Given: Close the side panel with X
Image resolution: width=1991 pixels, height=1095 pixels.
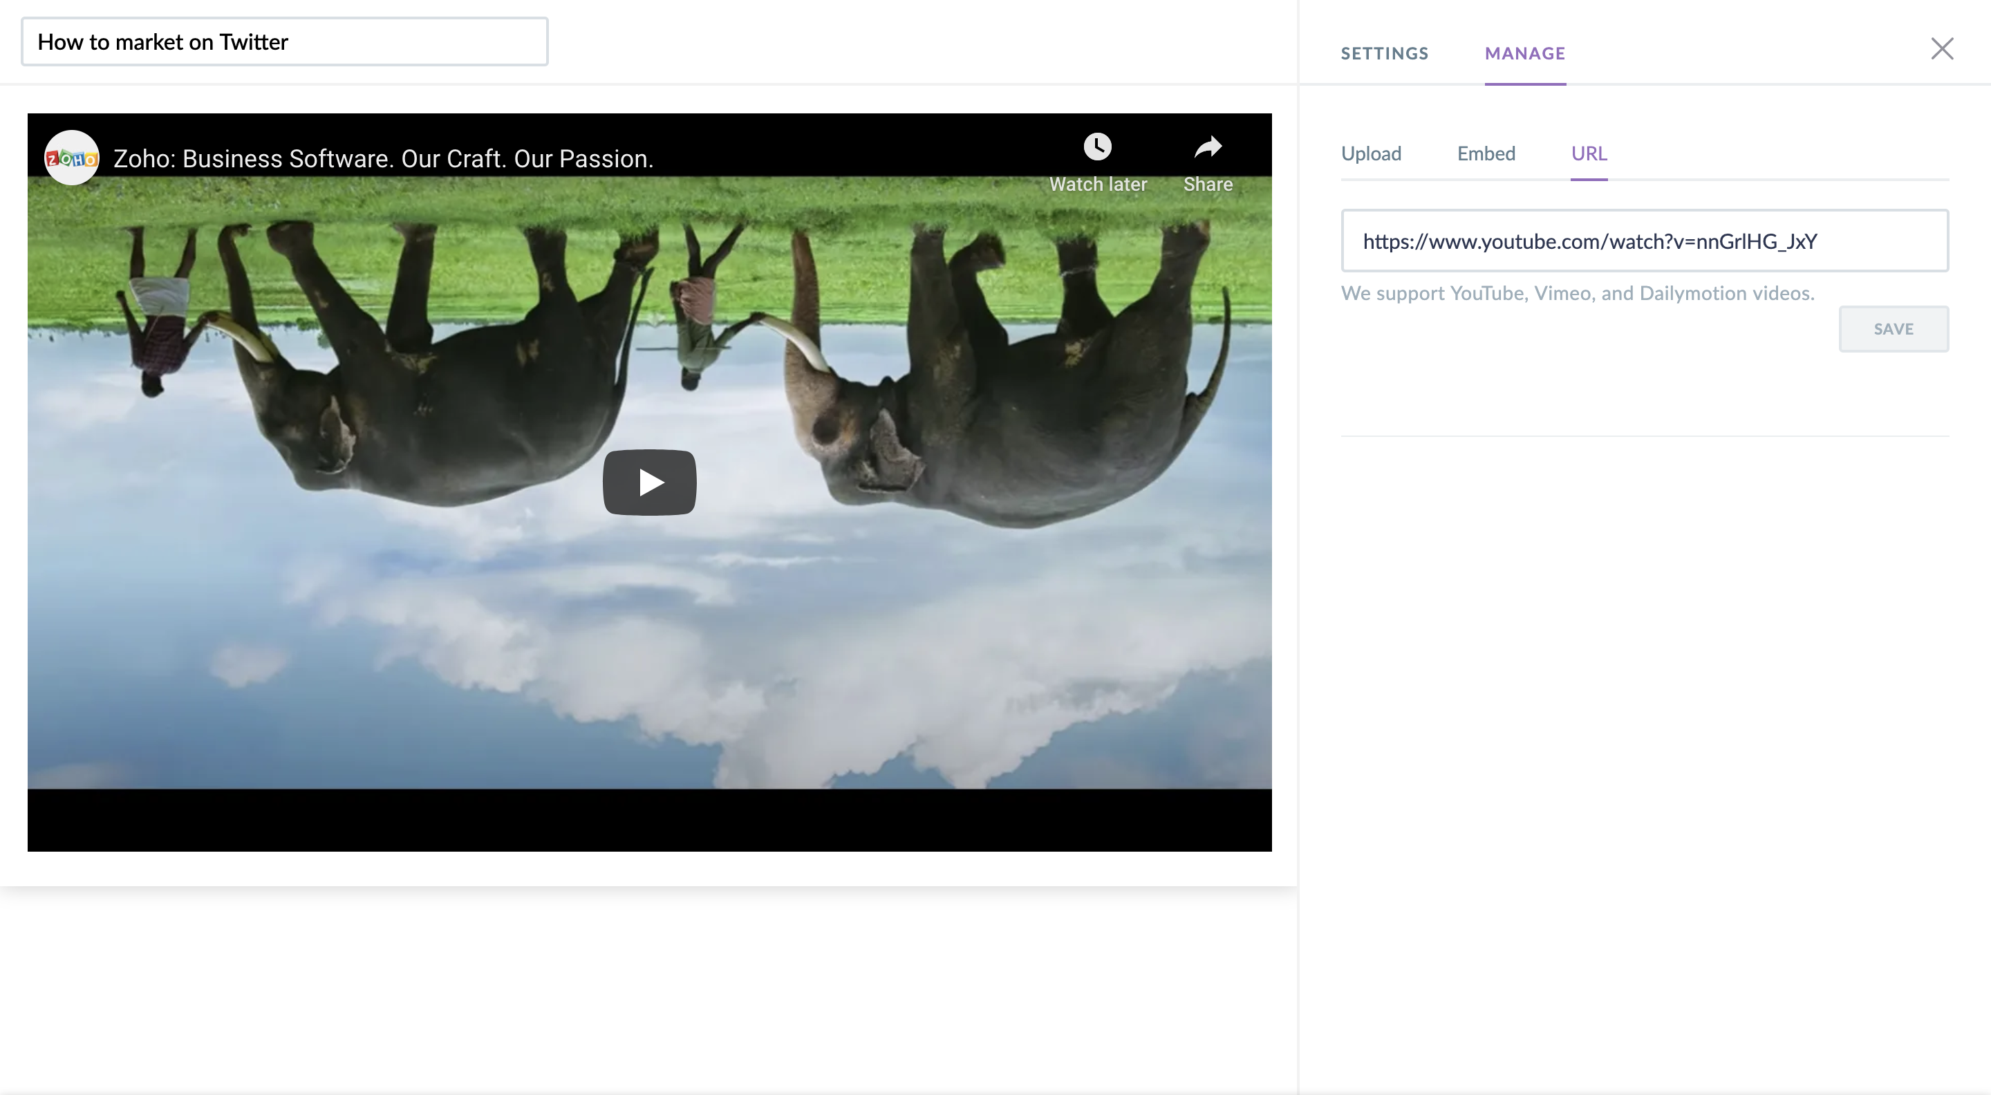Looking at the screenshot, I should (1941, 48).
